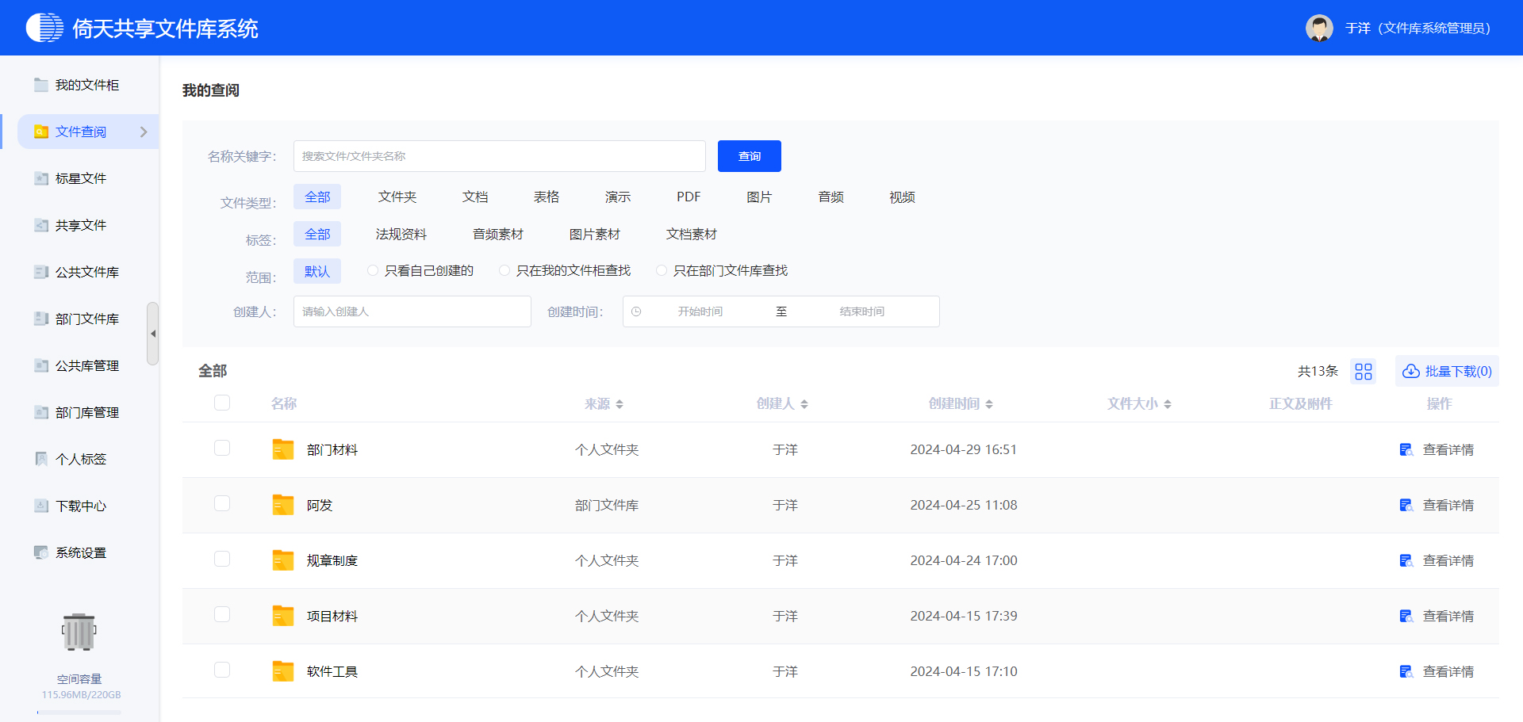The image size is (1523, 722).
Task: Click detail icon in 规章制度 row
Action: [1406, 560]
